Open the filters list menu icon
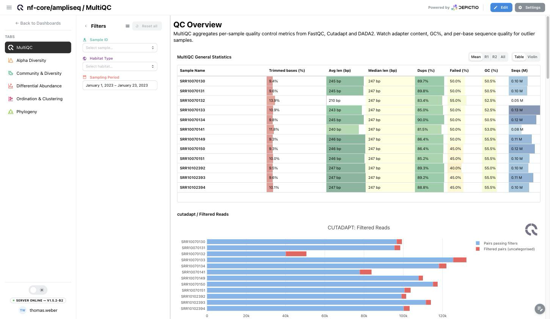Image resolution: width=550 pixels, height=319 pixels. click(x=127, y=26)
